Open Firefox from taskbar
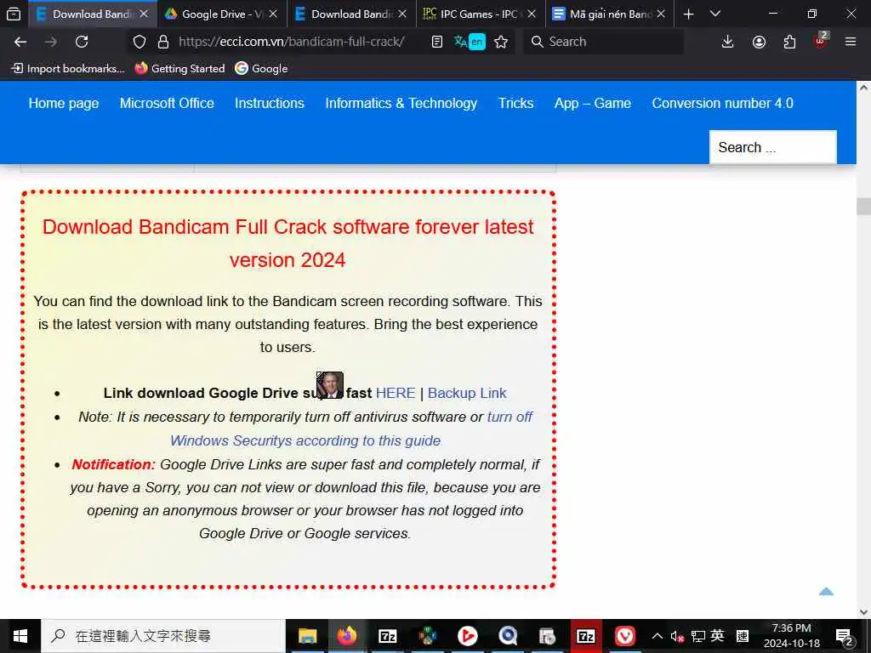871x653 pixels. 347,636
